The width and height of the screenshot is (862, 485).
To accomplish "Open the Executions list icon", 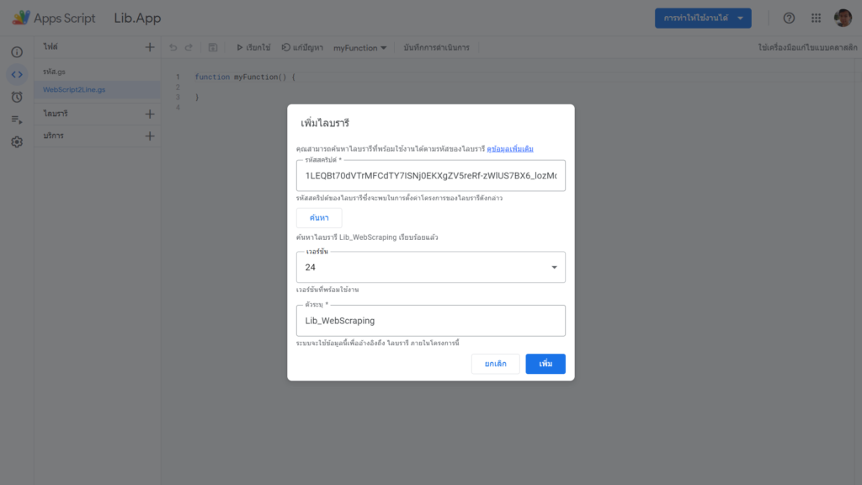I will pyautogui.click(x=17, y=120).
